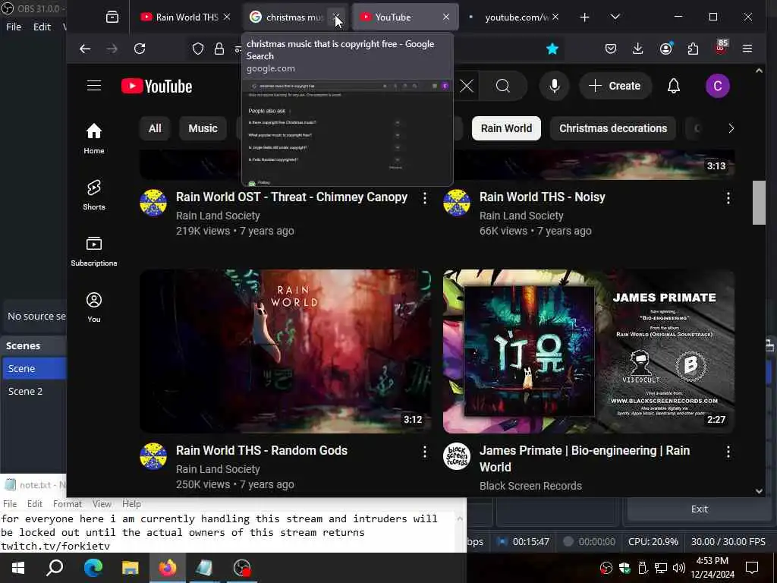Search with voice microphone button
777x583 pixels.
pyautogui.click(x=555, y=87)
